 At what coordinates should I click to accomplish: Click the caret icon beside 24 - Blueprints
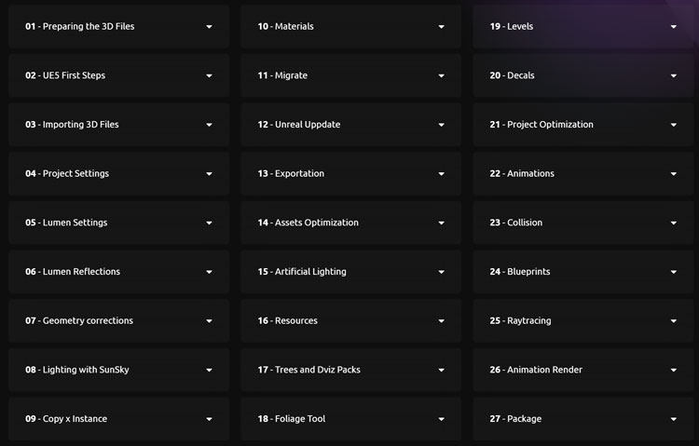coord(673,273)
